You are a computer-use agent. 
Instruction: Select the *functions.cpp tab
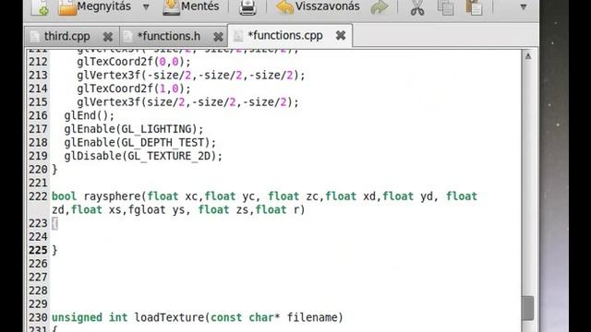coord(285,35)
